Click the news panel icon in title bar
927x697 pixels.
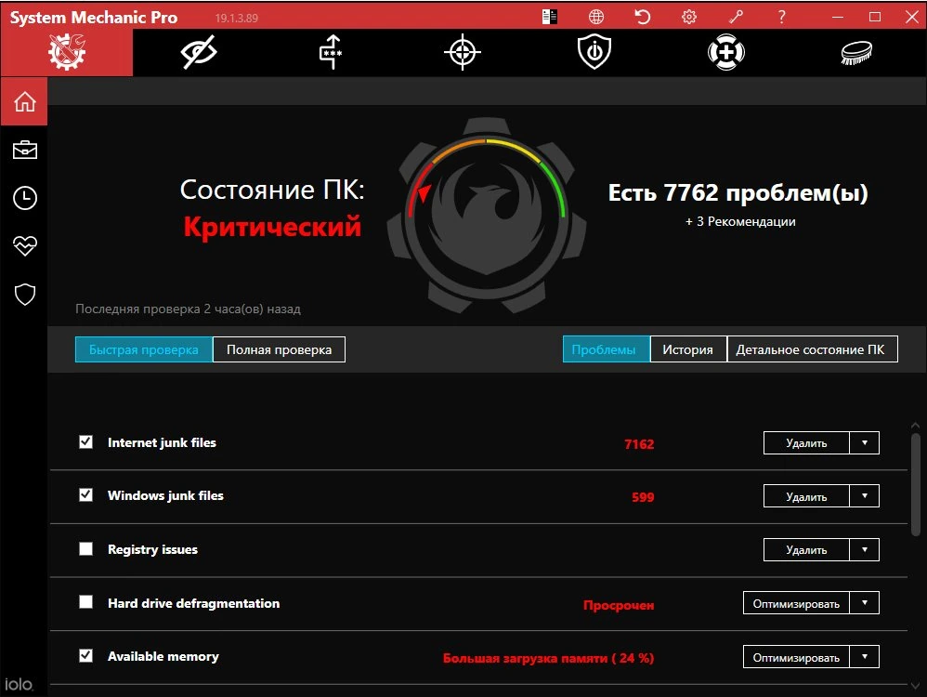point(550,17)
